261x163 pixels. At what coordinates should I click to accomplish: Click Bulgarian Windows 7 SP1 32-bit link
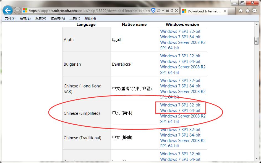pyautogui.click(x=180, y=56)
